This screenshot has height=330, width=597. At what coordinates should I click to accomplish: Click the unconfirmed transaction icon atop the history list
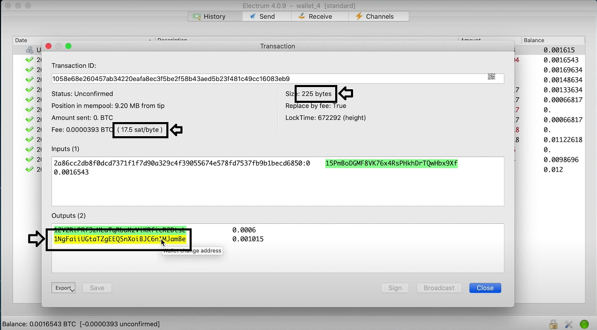tap(29, 50)
